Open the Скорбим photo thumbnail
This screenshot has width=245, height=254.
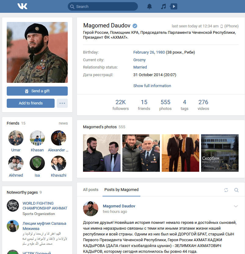pyautogui.click(x=220, y=153)
